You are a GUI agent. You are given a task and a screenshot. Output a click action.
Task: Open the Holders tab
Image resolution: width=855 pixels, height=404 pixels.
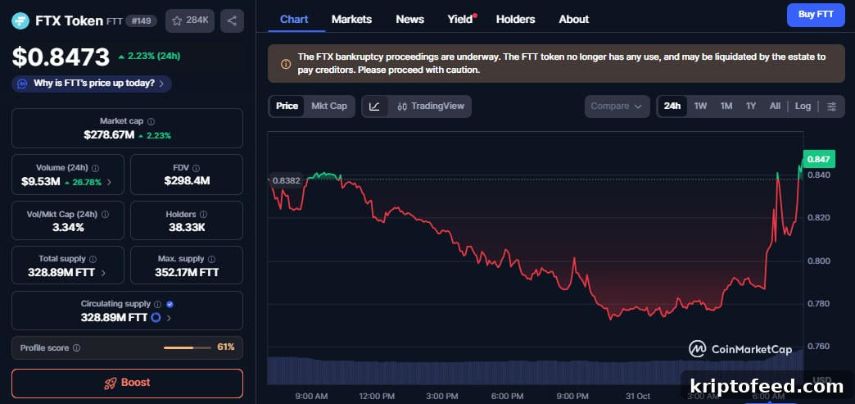515,19
